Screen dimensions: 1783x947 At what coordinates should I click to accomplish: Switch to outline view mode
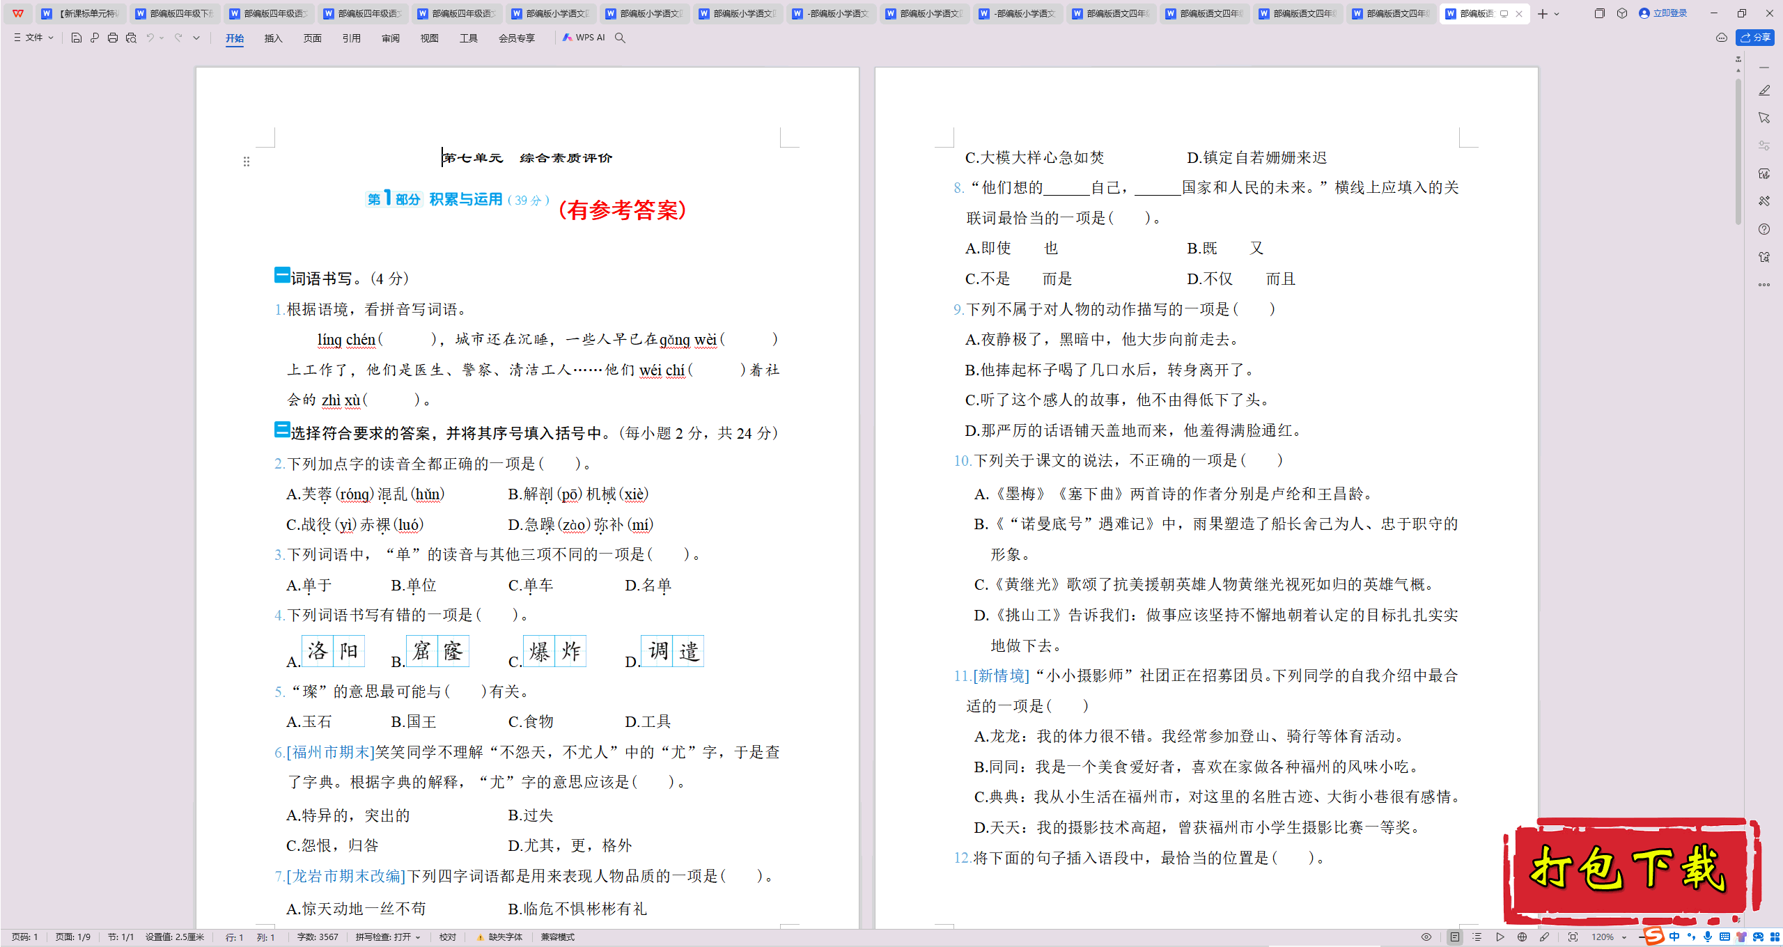click(1477, 937)
